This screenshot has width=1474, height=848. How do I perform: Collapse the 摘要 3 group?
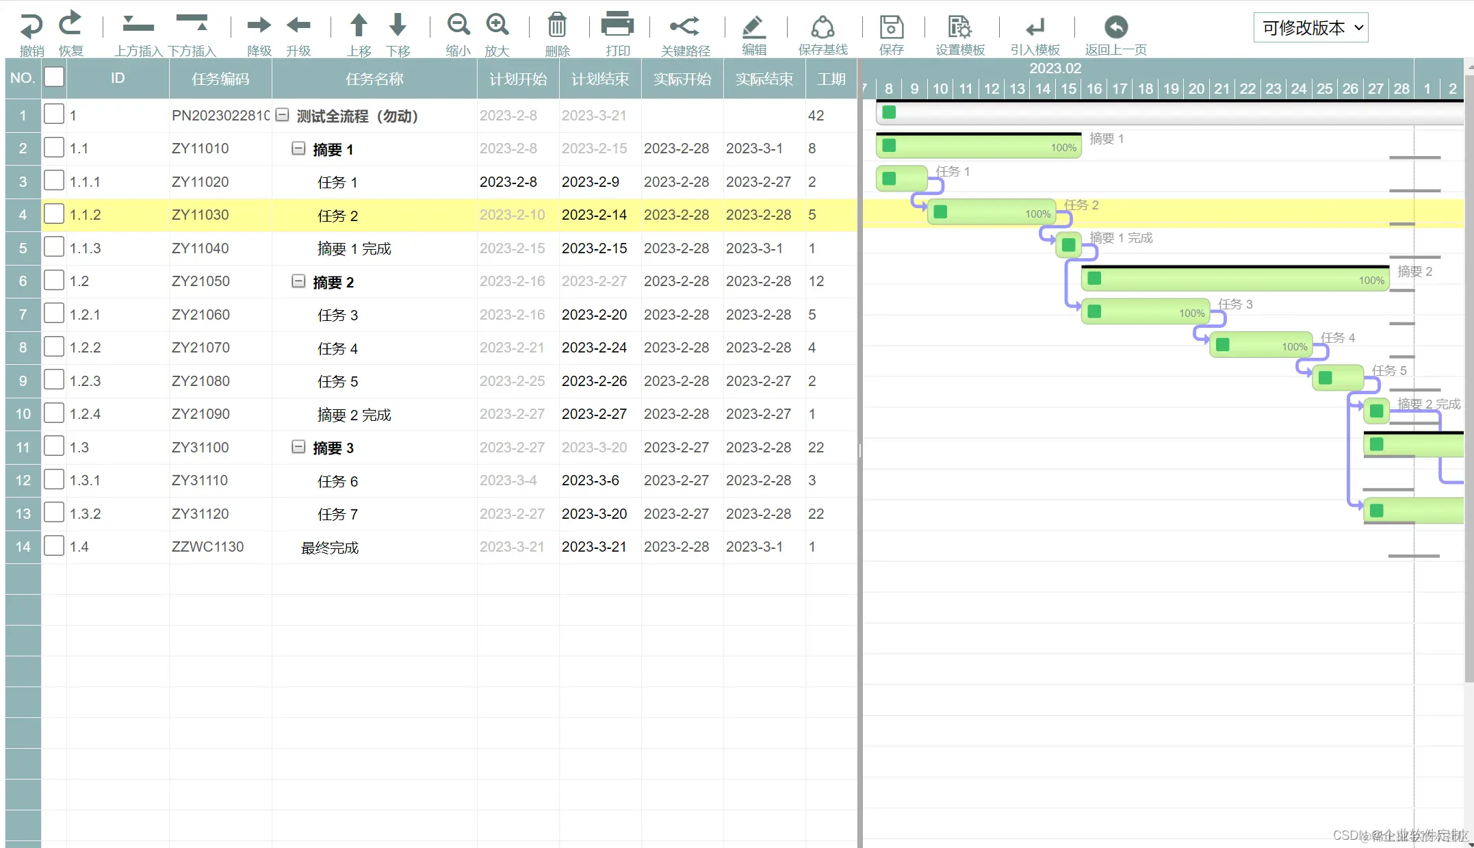click(x=298, y=447)
